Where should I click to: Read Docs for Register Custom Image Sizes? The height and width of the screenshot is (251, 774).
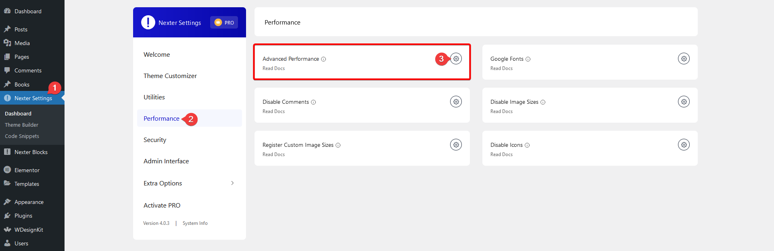tap(273, 154)
